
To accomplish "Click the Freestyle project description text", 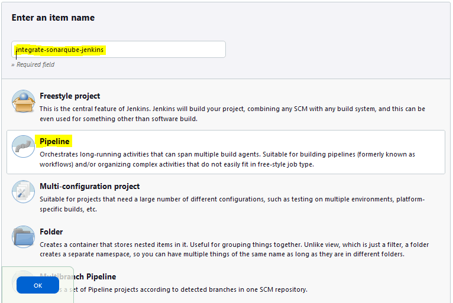I will 232,113.
